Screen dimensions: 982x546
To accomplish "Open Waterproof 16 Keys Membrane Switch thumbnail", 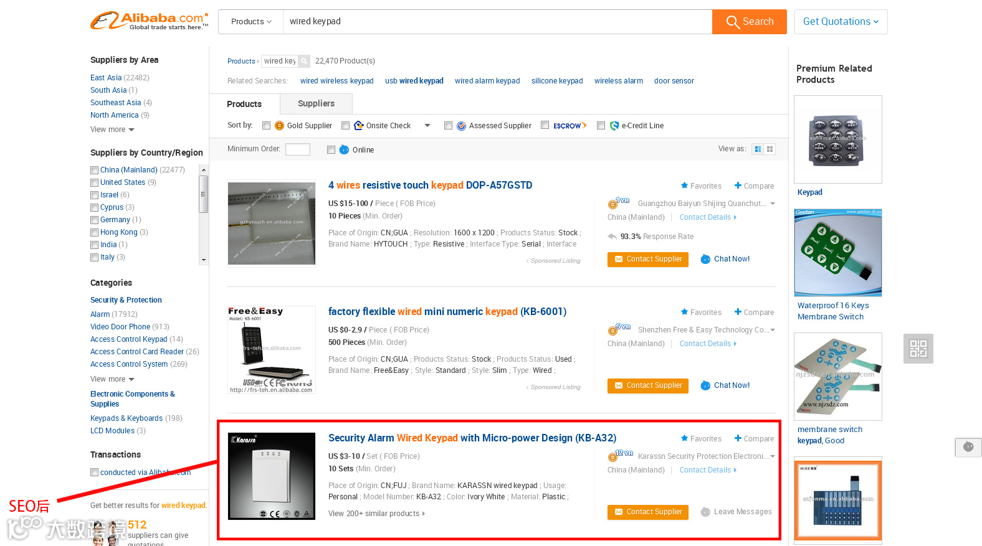I will pos(838,253).
